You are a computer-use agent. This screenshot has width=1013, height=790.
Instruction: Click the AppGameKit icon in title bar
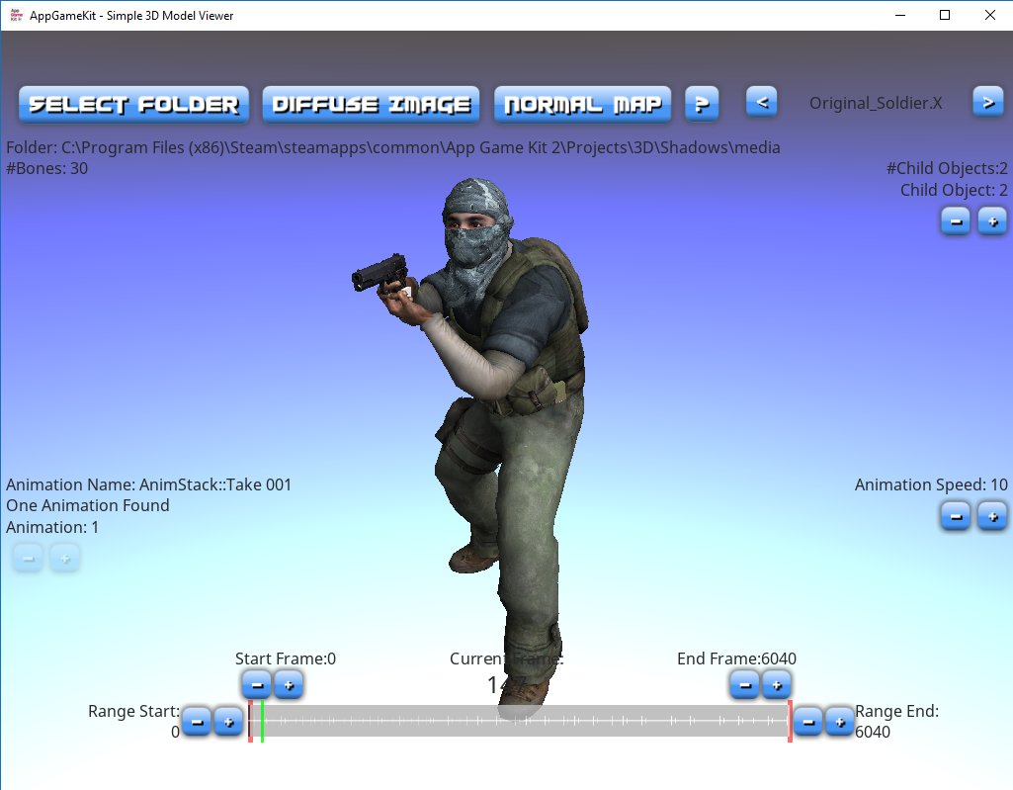point(16,15)
